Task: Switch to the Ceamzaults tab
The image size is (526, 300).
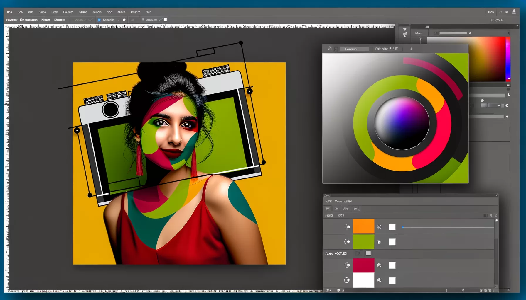Action: [343, 201]
